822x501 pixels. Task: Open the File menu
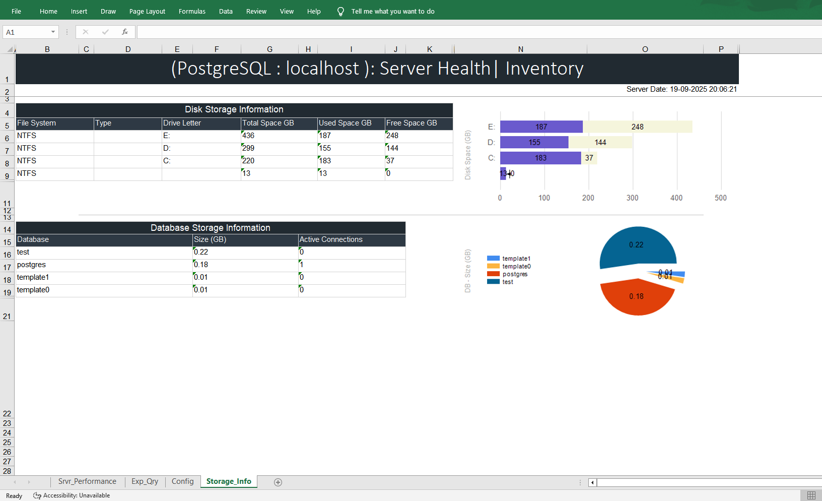click(x=16, y=11)
